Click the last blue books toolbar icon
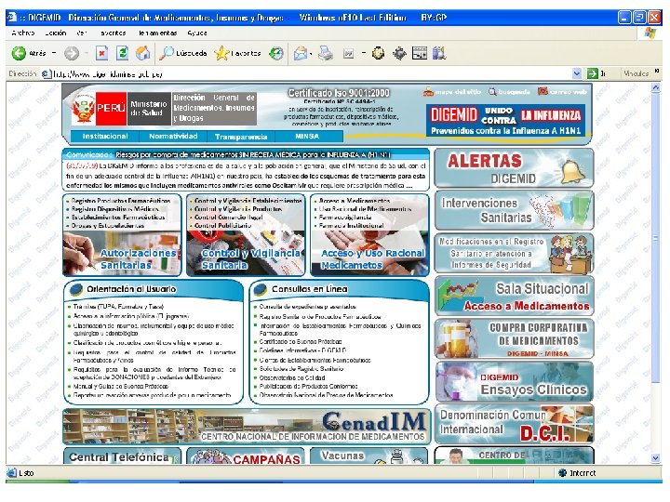The width and height of the screenshot is (670, 502). click(439, 53)
